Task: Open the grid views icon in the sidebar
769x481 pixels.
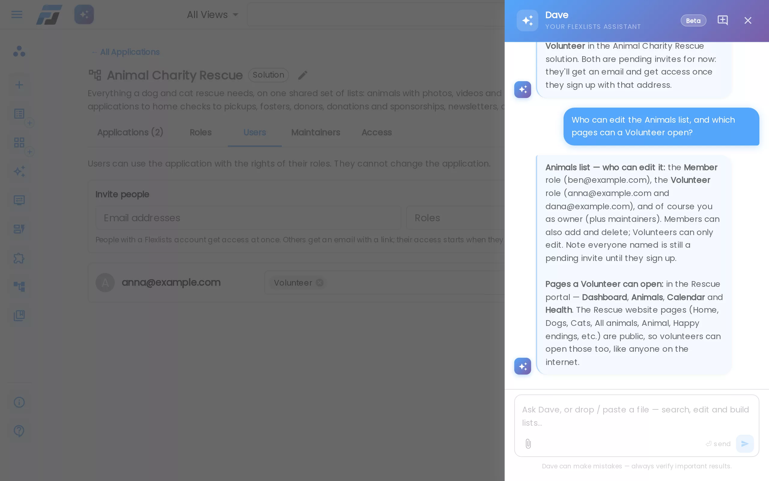Action: point(19,142)
